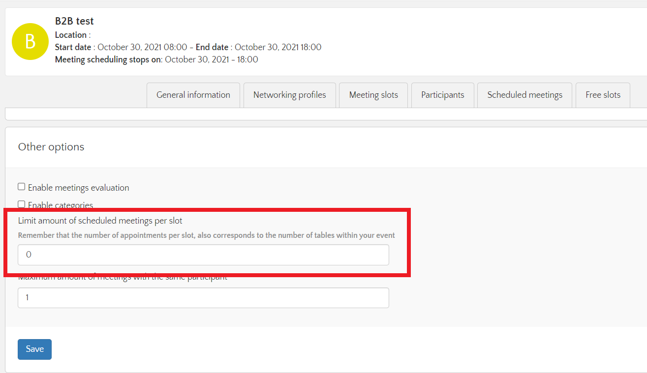Screen dimensions: 647x373
Task: Click the helper text about number of tables
Action: tap(206, 235)
